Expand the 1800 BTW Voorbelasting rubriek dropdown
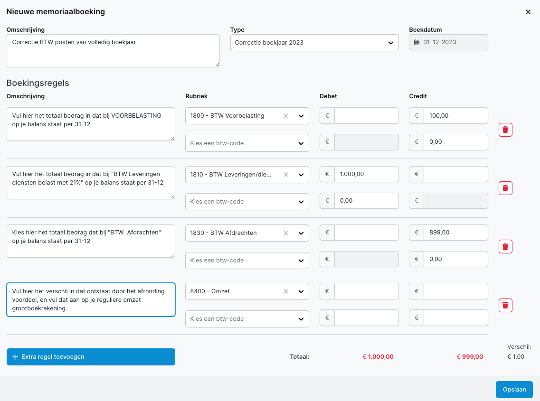The width and height of the screenshot is (540, 401). (x=301, y=116)
